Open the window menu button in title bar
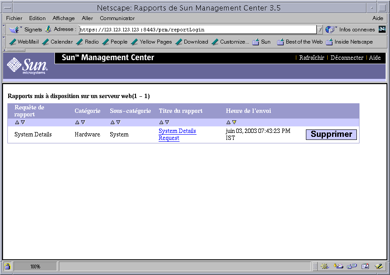390x275 pixels. click(x=7, y=8)
